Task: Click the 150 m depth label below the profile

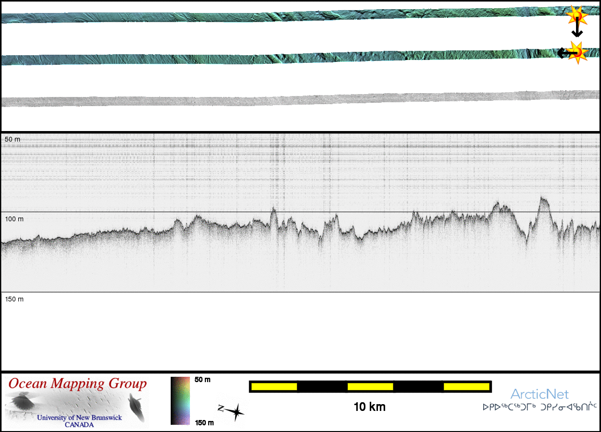Action: coord(14,299)
